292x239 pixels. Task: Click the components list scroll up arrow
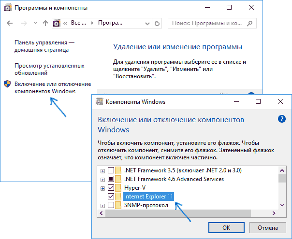(282, 170)
